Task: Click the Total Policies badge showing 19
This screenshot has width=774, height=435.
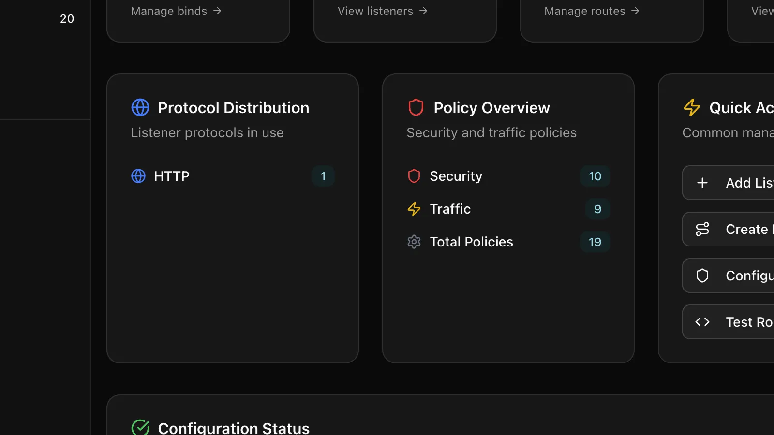Action: pos(595,242)
